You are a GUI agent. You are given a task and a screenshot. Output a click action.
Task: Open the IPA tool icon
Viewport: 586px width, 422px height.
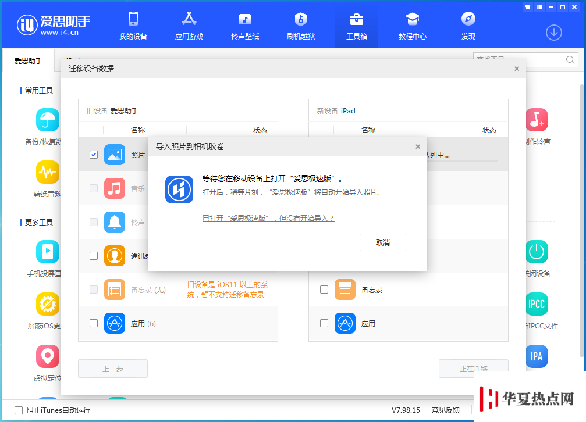pyautogui.click(x=537, y=356)
